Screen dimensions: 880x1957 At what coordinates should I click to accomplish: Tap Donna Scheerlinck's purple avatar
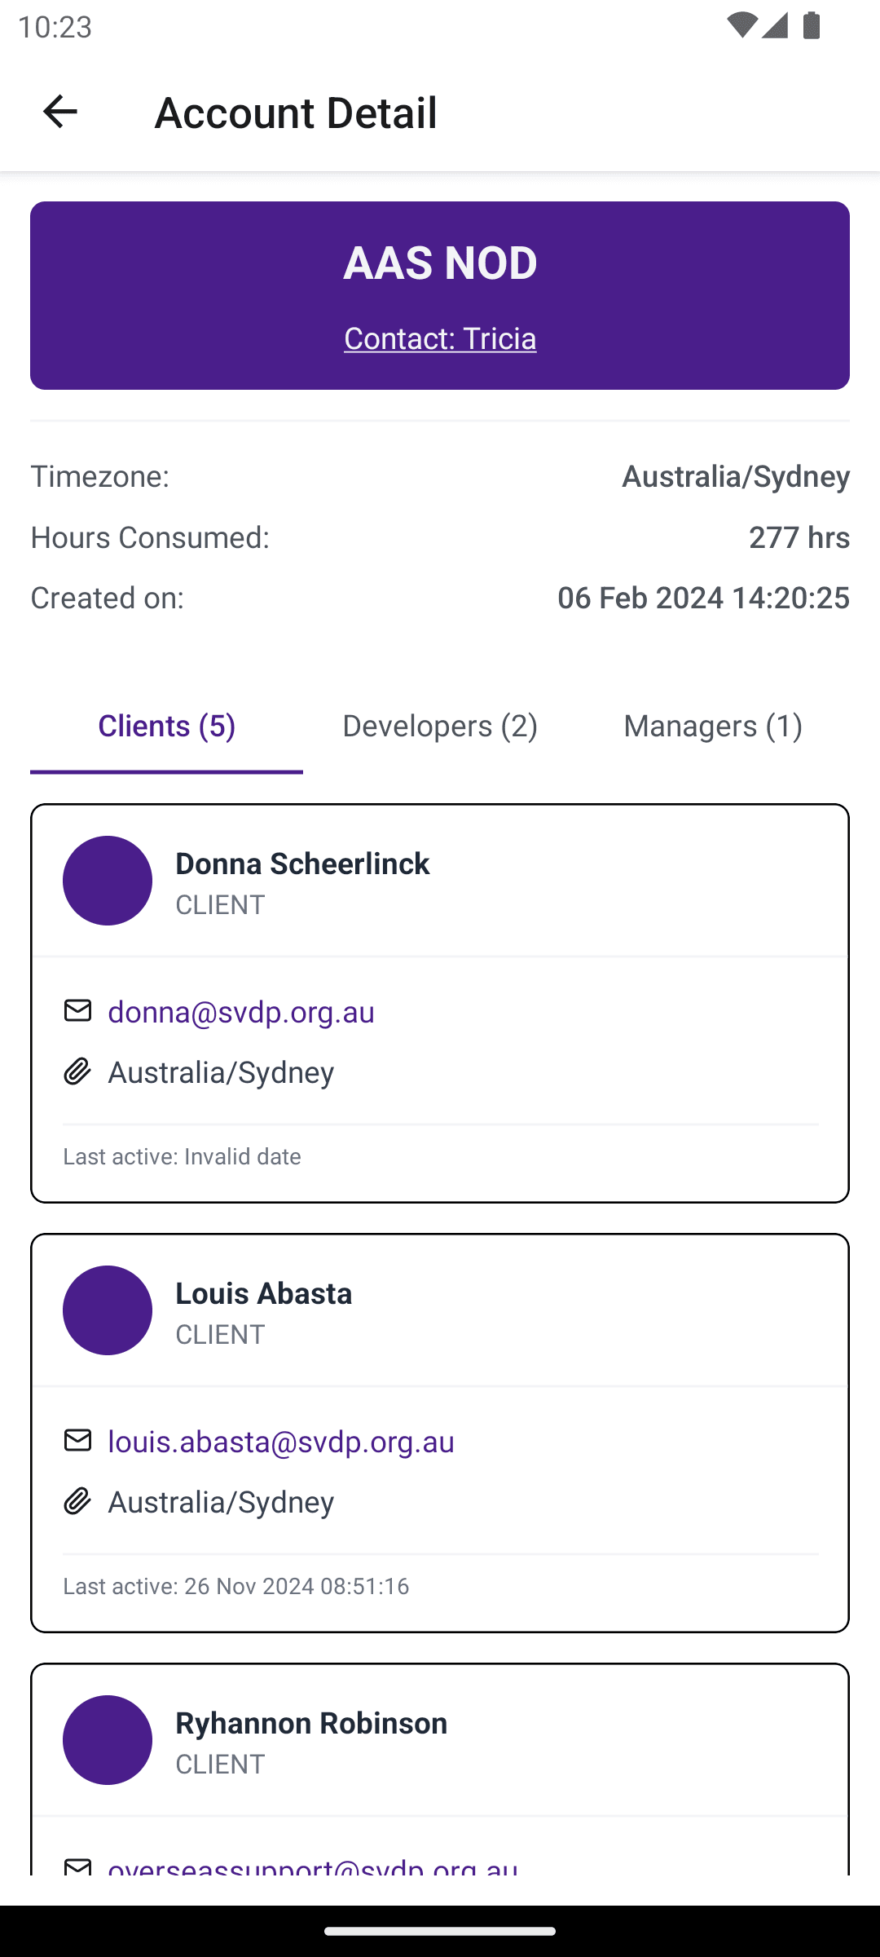[x=108, y=881]
